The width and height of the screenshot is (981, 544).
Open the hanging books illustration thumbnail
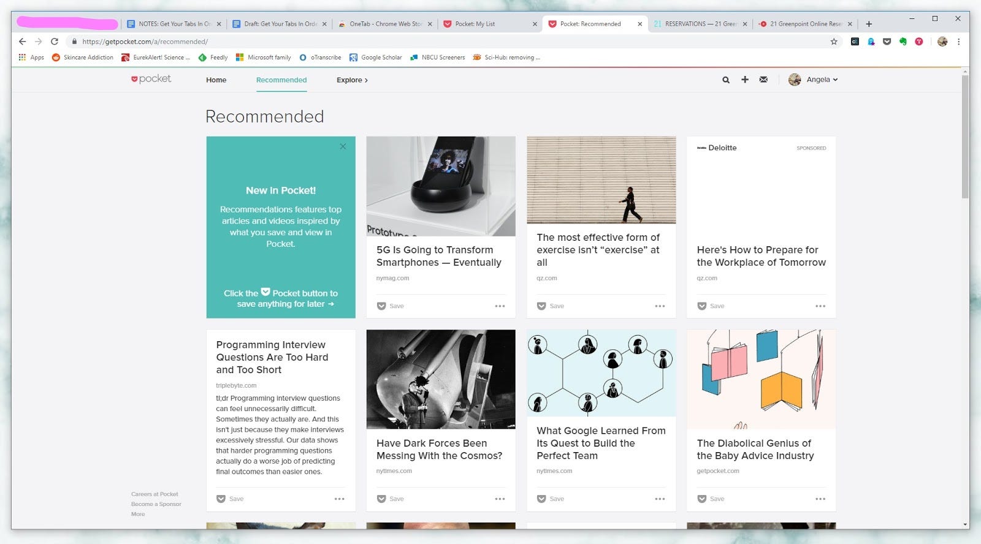762,379
